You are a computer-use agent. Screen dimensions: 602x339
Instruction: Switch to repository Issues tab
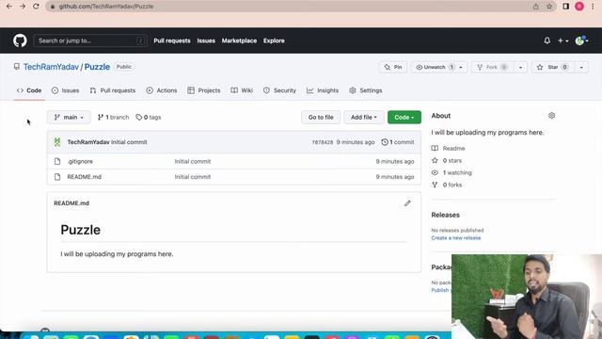tap(65, 90)
